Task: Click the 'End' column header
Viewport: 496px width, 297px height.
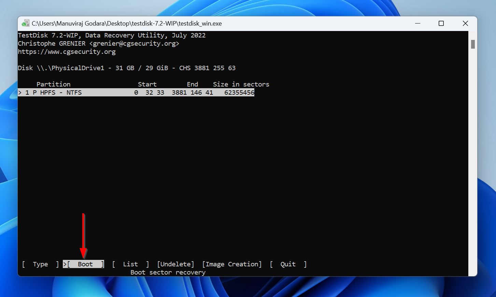Action: tap(193, 84)
